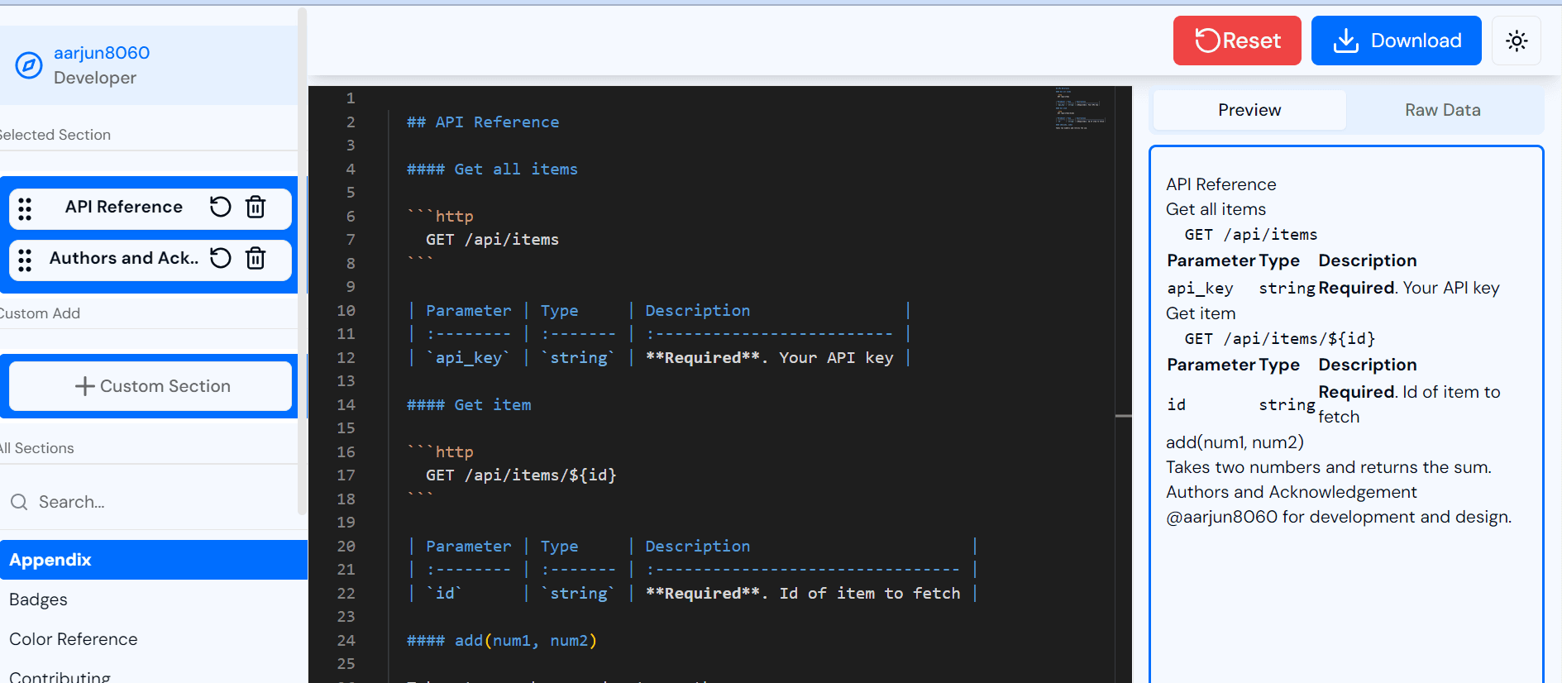Grab the drag handle of Authors and Ack.. section

[x=25, y=260]
